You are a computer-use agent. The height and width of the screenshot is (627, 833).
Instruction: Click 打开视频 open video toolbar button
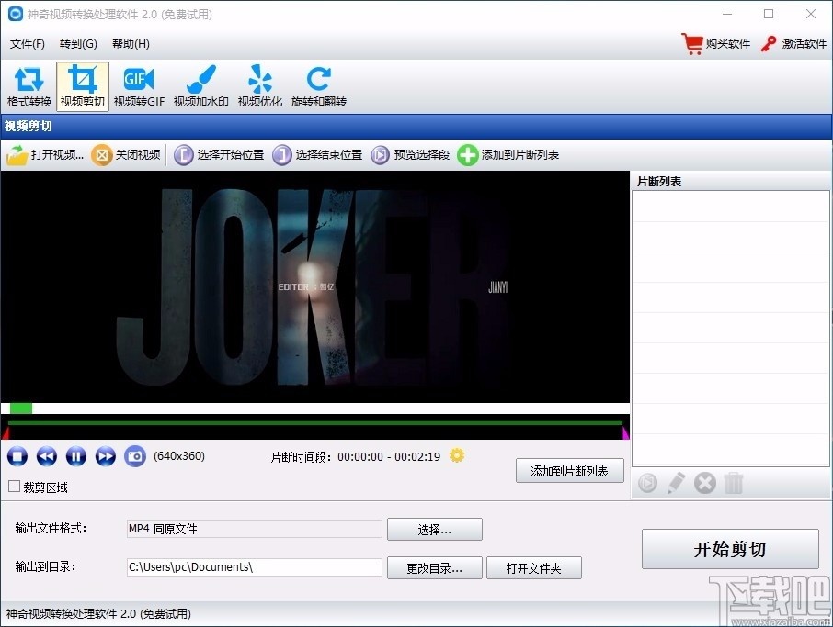pos(45,155)
